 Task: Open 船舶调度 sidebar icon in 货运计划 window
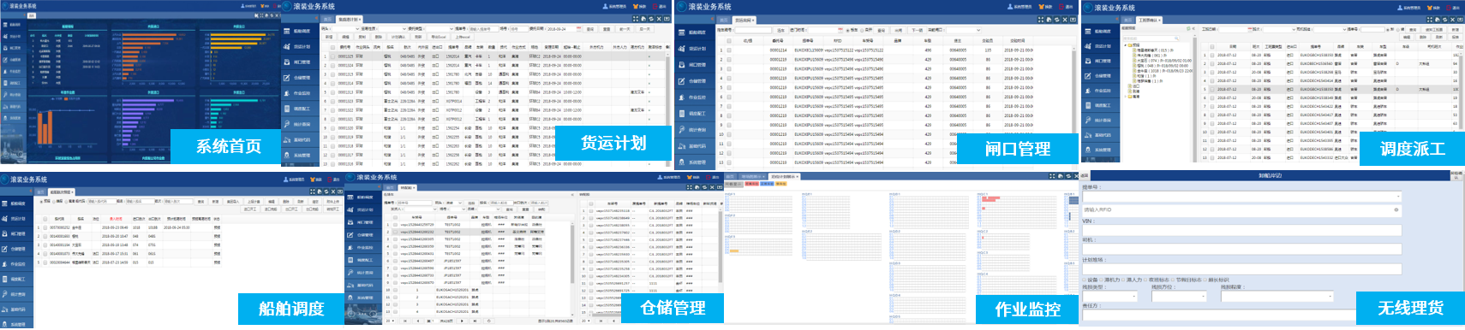[x=288, y=31]
